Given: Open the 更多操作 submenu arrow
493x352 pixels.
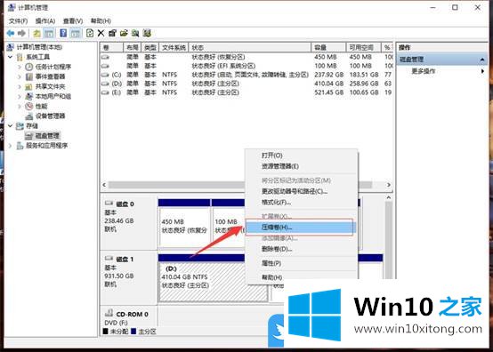Looking at the screenshot, I should click(x=482, y=71).
